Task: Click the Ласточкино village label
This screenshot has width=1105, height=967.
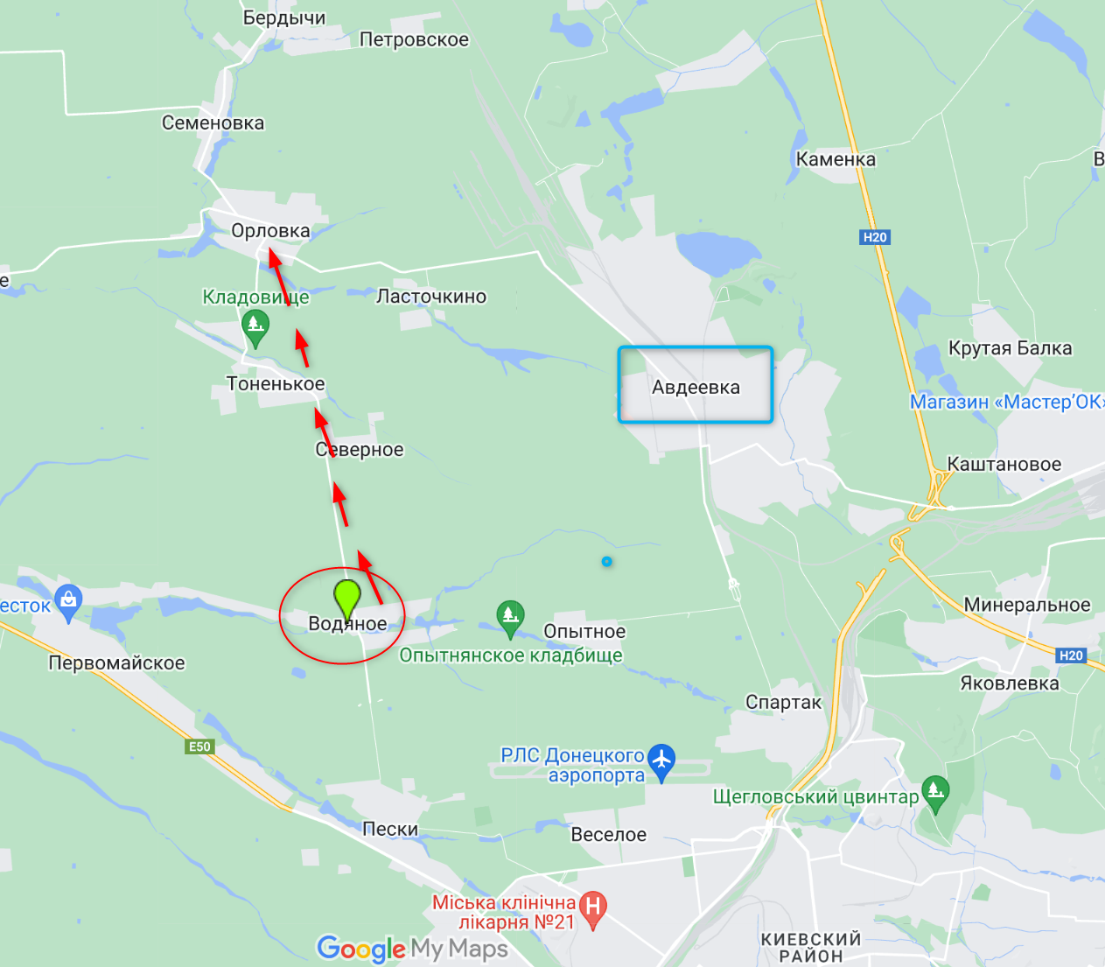Action: (431, 296)
